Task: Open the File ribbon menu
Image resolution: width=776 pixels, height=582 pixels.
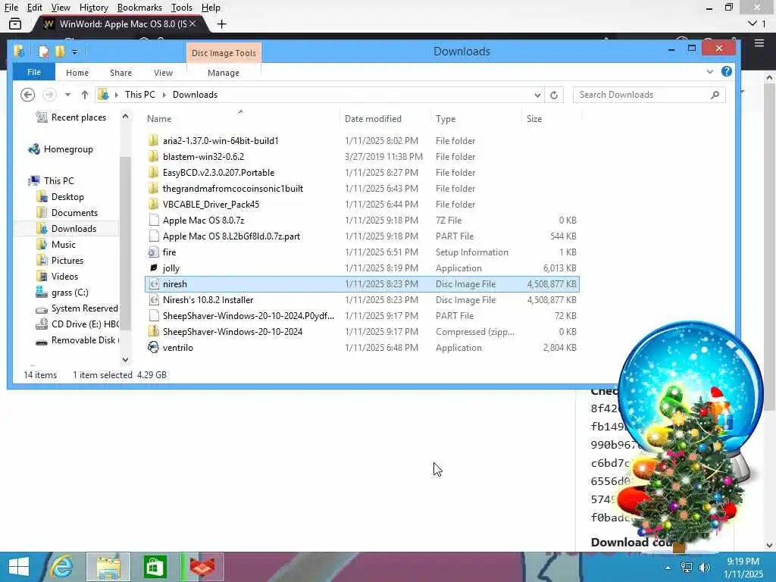Action: tap(34, 72)
